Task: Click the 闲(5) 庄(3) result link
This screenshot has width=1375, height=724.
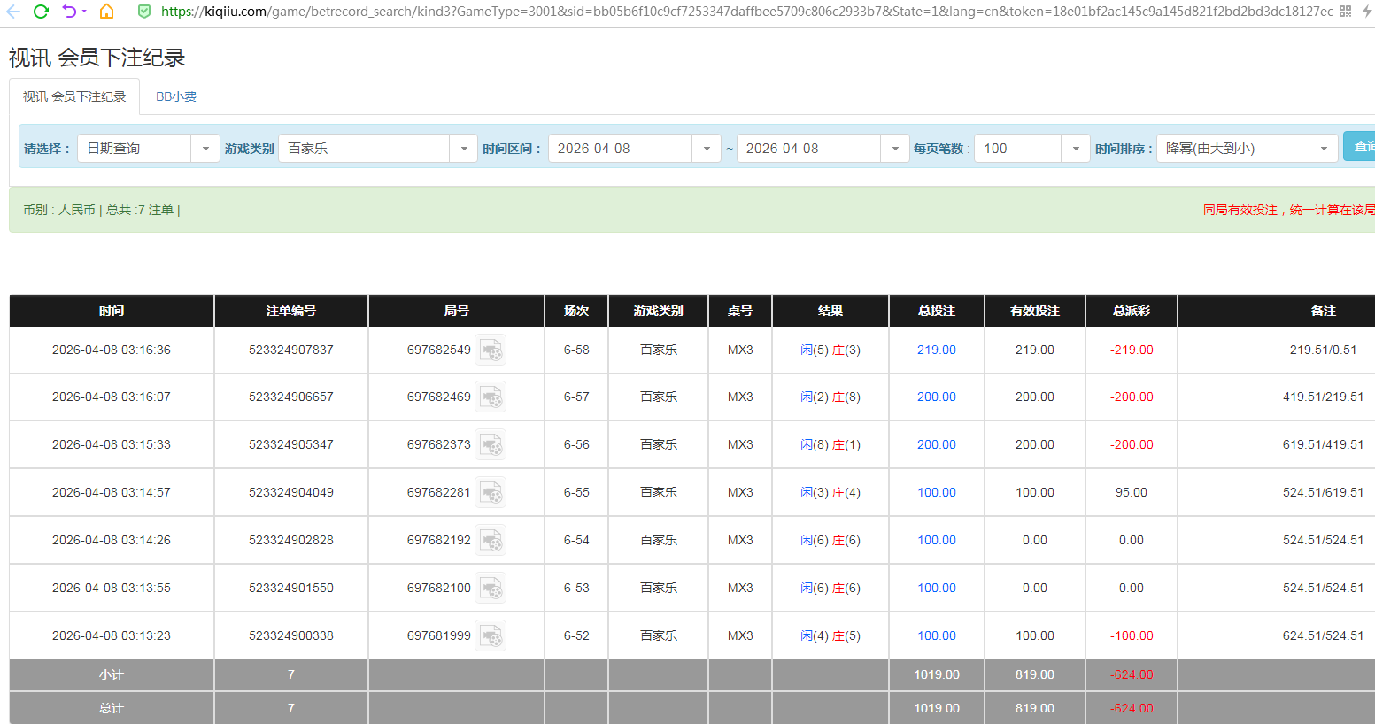Action: (x=830, y=350)
